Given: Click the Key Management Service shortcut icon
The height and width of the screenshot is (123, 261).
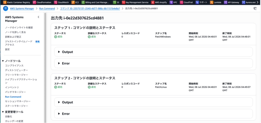Looking at the screenshot, I should (x=123, y=2).
